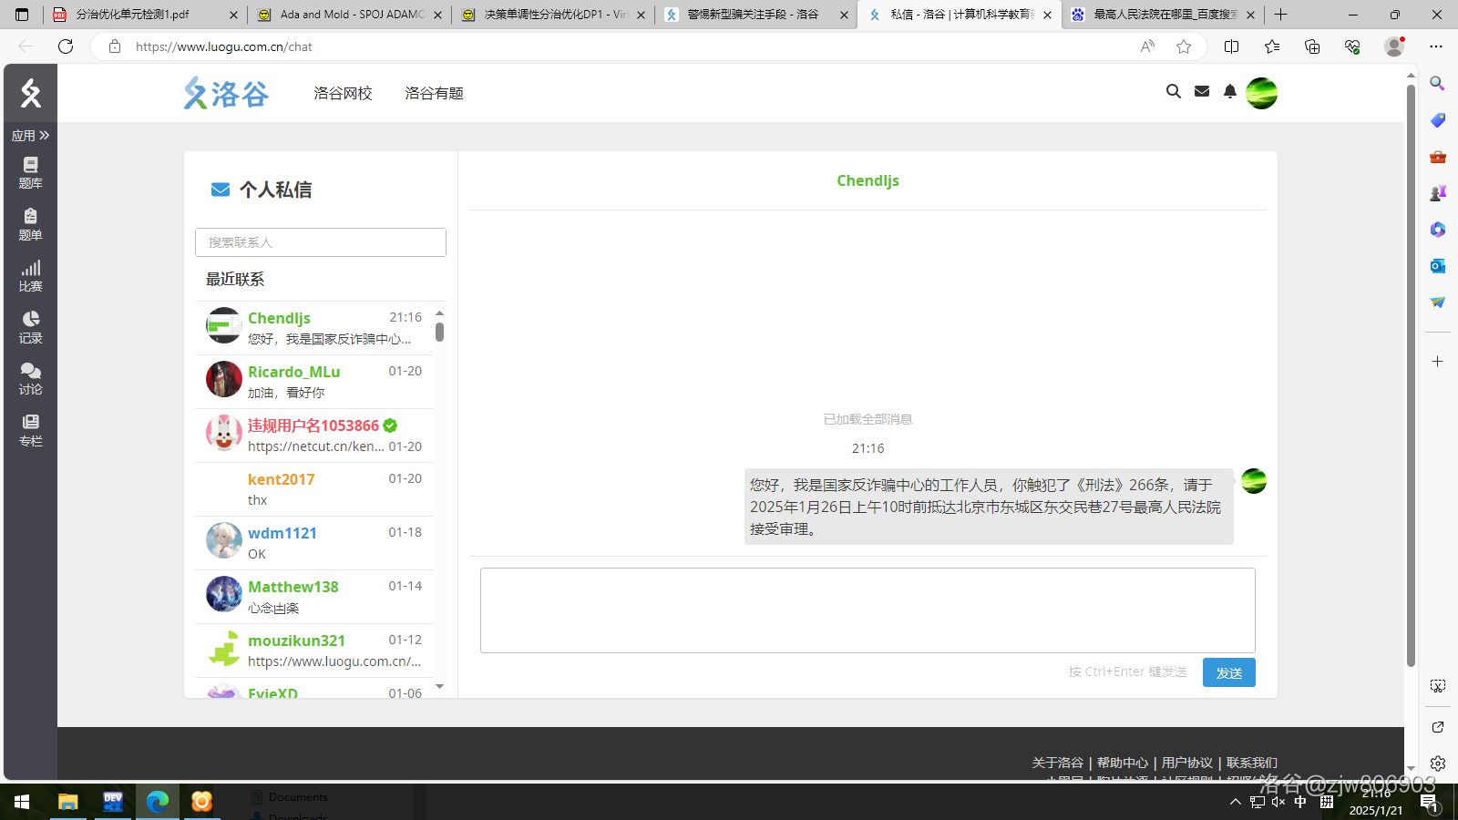The image size is (1458, 820).
Task: Open the private messages envelope icon
Action: tap(1202, 91)
